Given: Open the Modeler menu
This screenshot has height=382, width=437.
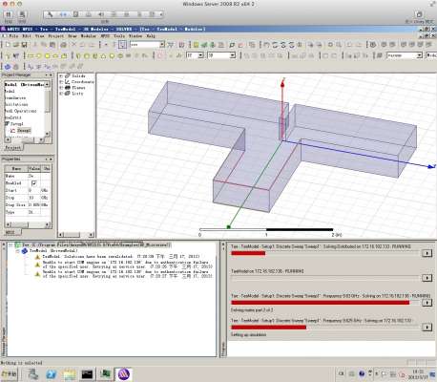Looking at the screenshot, I should click(89, 36).
